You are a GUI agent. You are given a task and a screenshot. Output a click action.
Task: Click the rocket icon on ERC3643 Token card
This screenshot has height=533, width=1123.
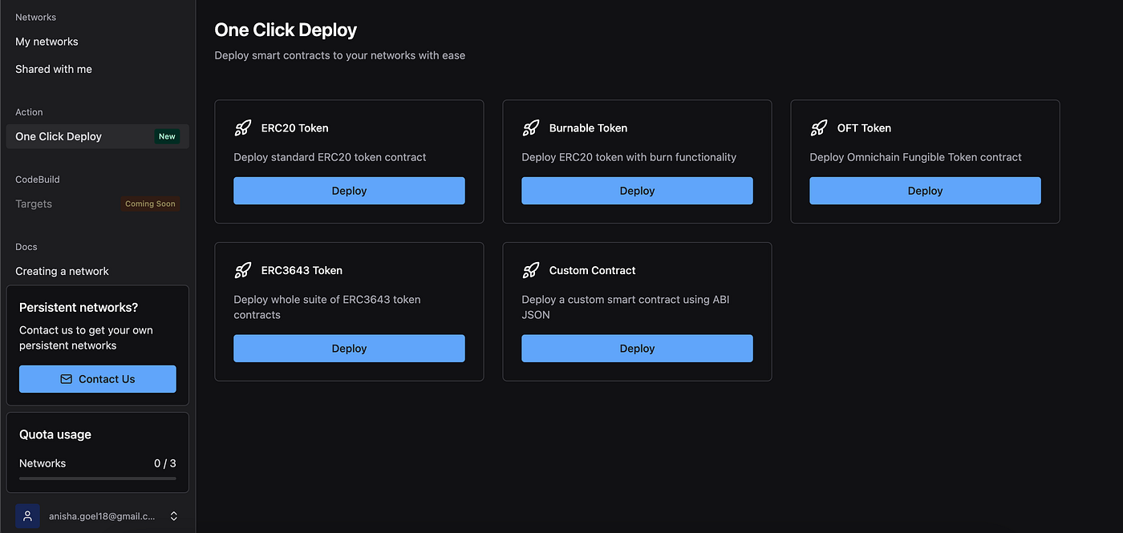coord(243,270)
